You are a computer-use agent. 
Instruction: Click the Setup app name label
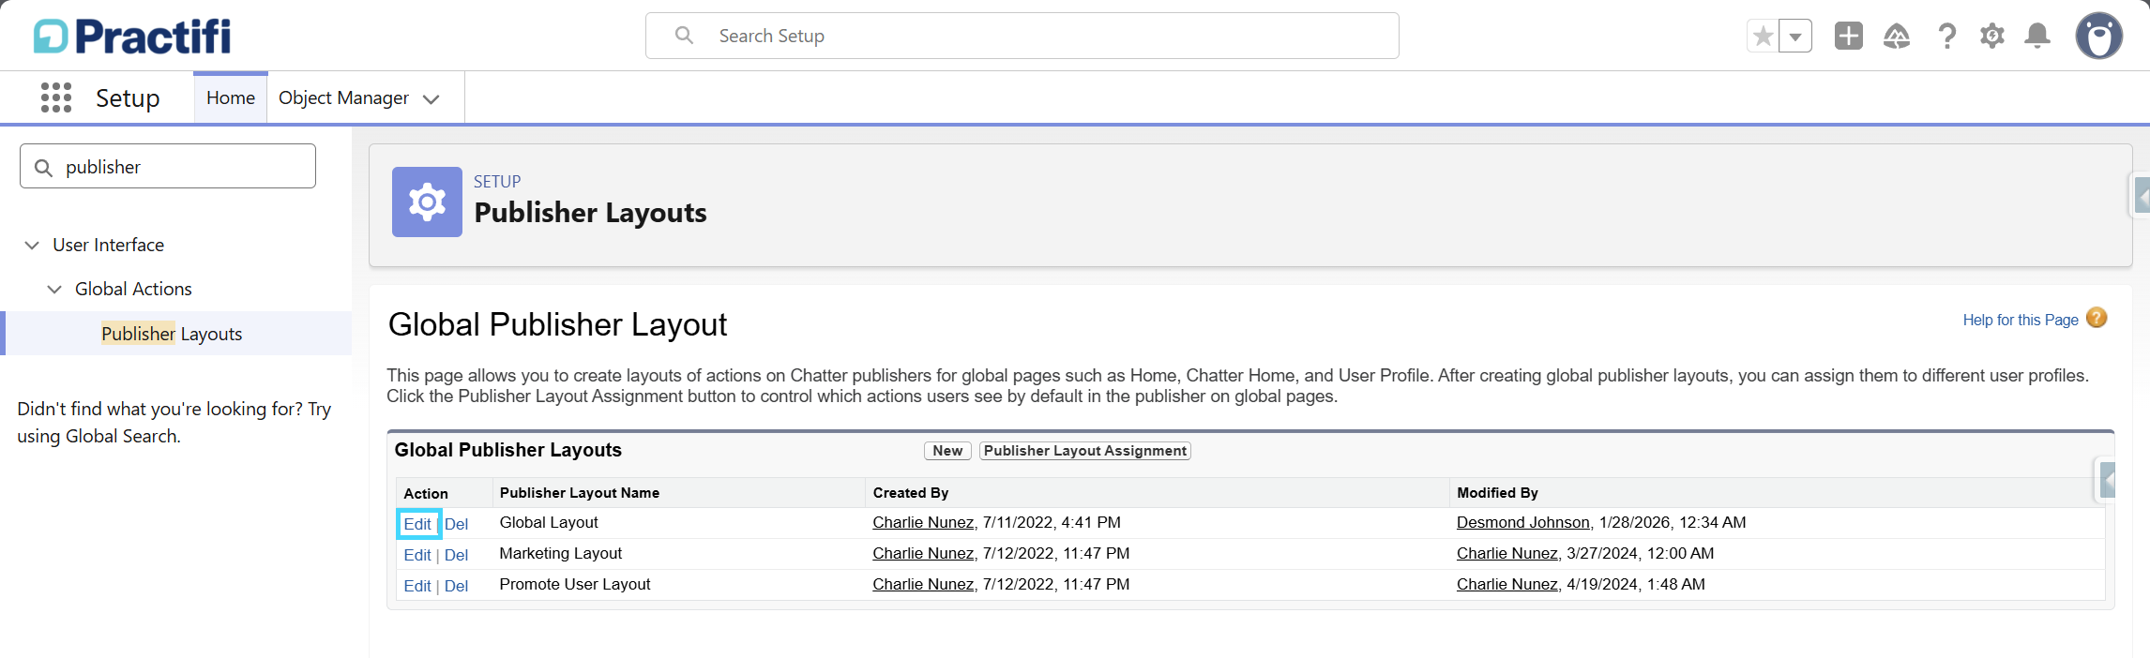128,97
